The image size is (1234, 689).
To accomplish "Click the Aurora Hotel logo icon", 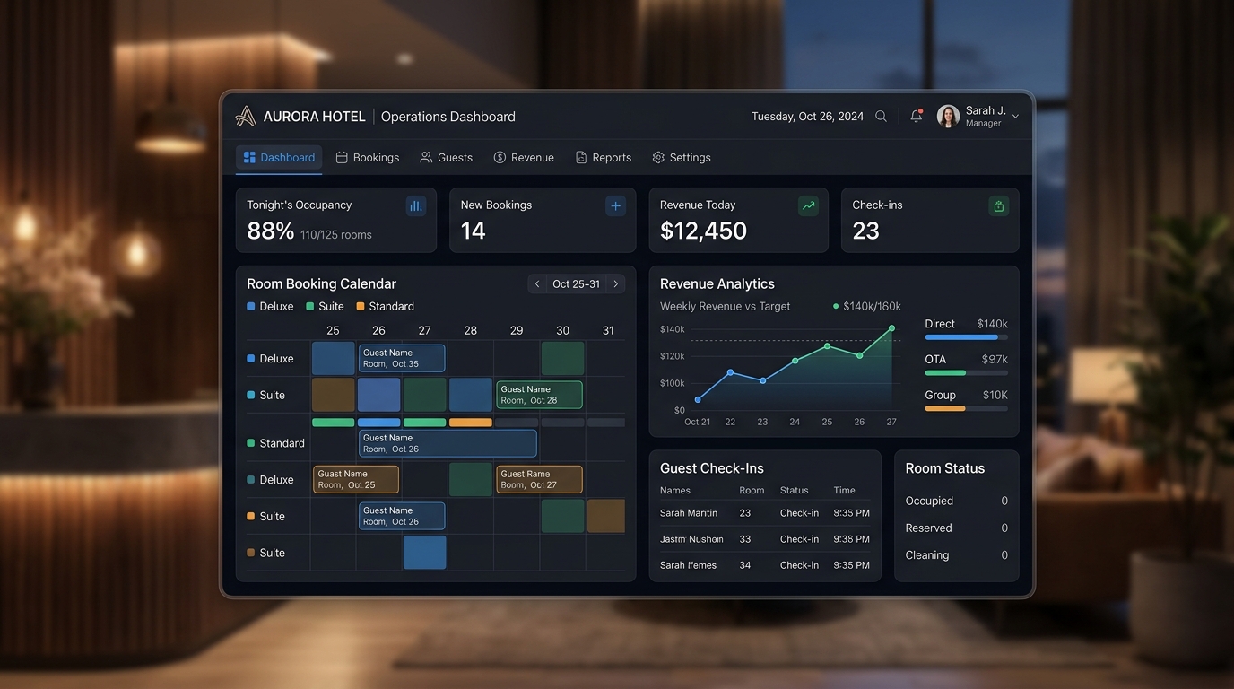I will (x=245, y=117).
